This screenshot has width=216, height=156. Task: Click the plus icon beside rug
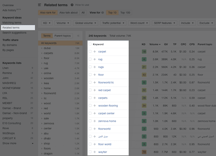(94, 59)
